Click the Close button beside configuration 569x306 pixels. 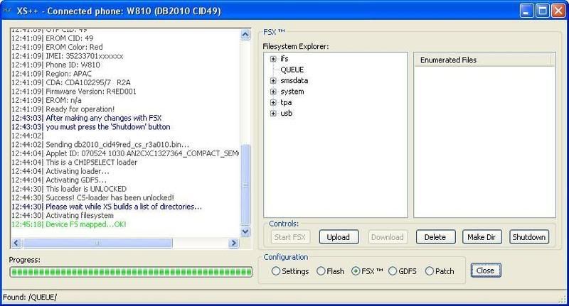[486, 271]
